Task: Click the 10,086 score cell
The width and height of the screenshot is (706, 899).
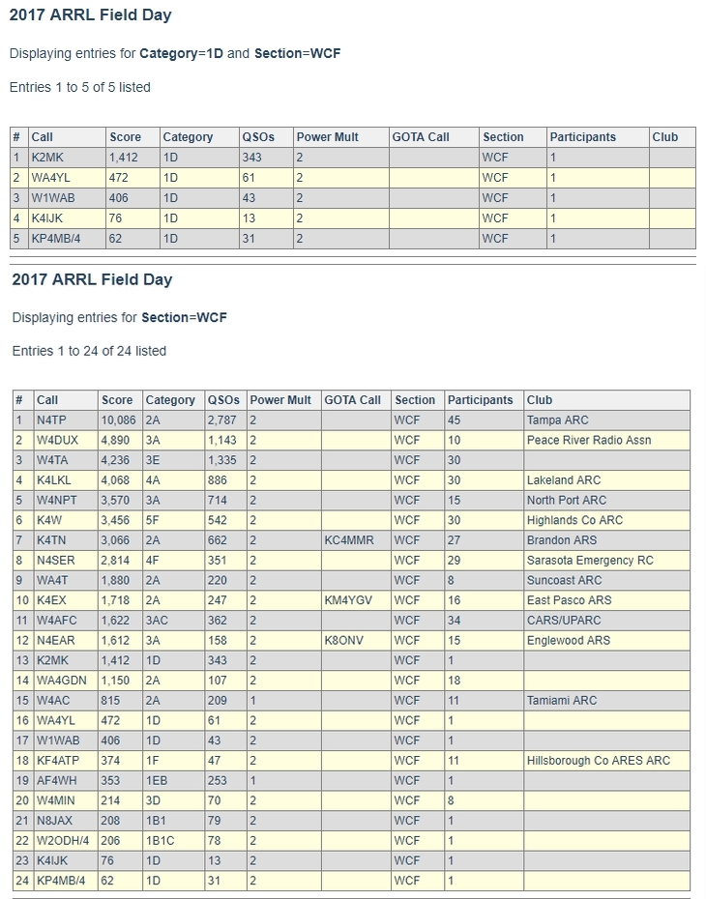Action: coord(119,420)
